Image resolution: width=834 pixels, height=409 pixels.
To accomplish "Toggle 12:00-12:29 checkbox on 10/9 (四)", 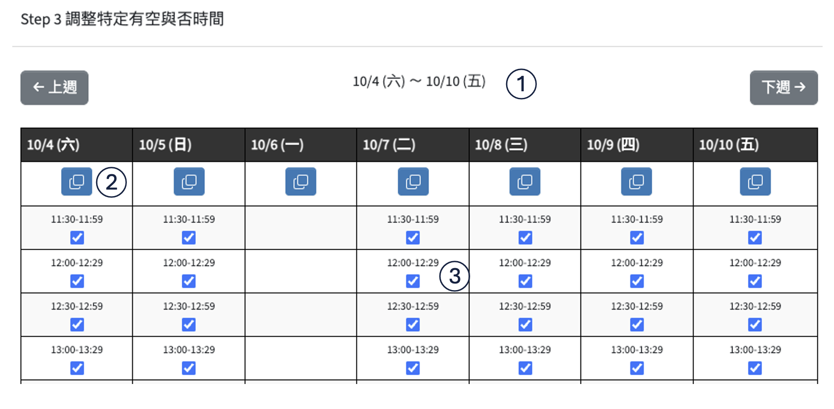I will (x=637, y=281).
